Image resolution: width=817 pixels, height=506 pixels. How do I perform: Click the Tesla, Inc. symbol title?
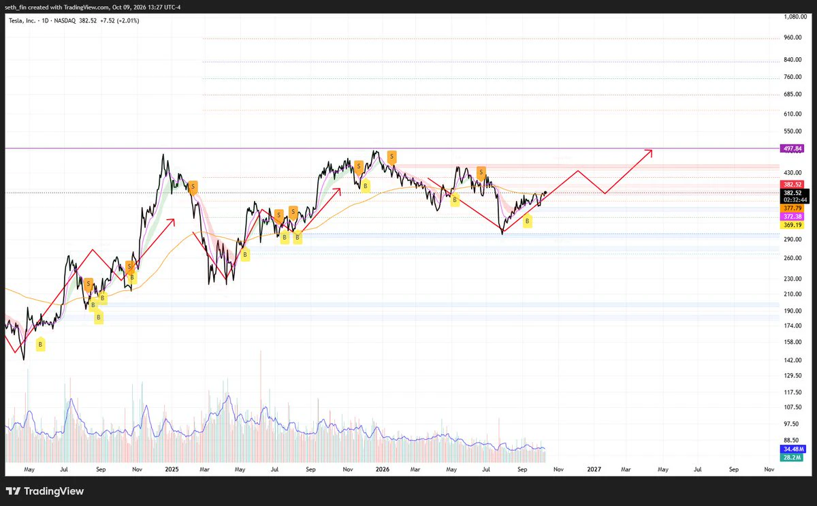(x=22, y=20)
